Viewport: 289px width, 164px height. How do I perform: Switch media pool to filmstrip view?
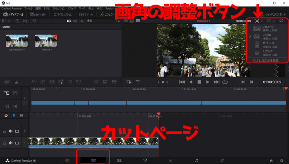point(75,21)
